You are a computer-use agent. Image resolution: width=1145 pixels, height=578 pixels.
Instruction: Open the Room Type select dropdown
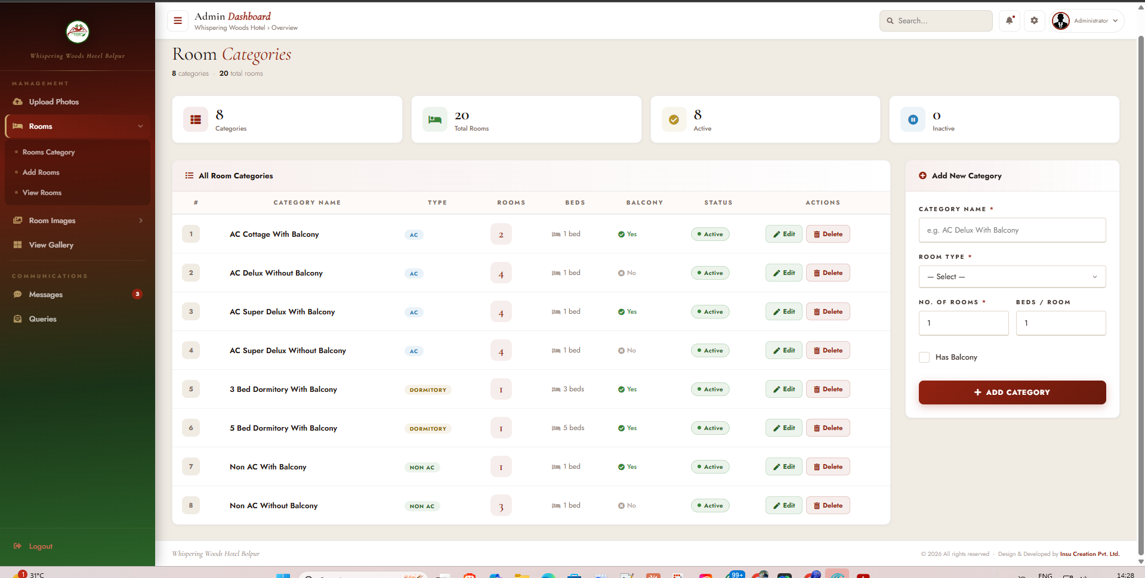click(1012, 277)
